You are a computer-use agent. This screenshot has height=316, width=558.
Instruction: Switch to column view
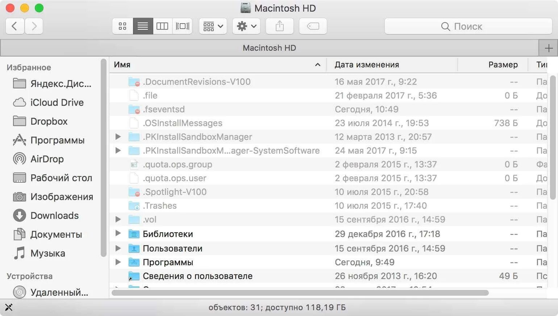pyautogui.click(x=162, y=26)
